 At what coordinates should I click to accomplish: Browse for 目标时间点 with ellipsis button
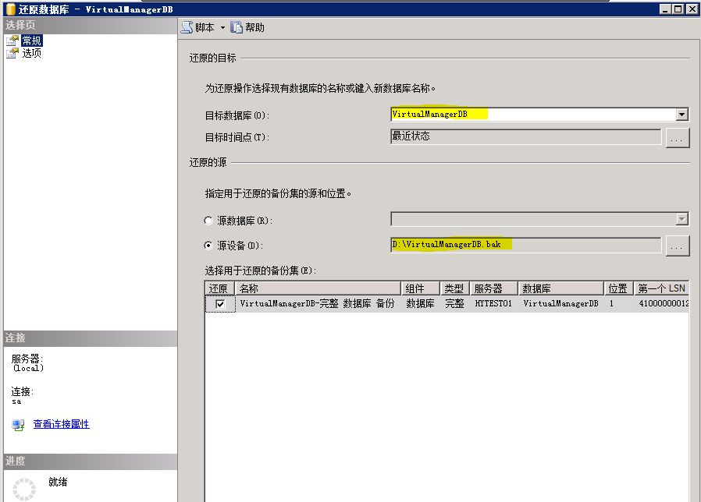pyautogui.click(x=677, y=138)
